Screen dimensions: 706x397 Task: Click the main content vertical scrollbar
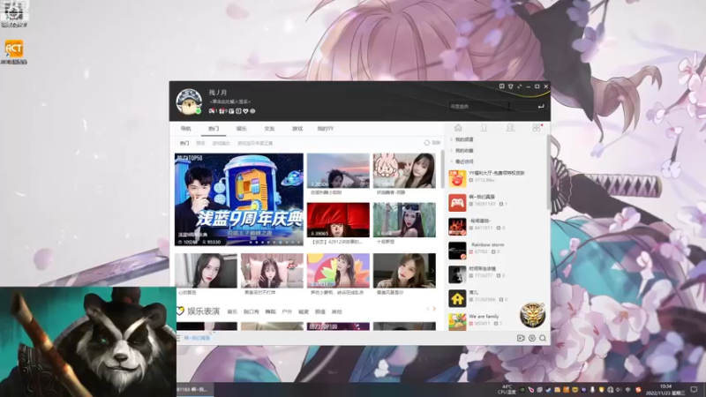point(443,169)
